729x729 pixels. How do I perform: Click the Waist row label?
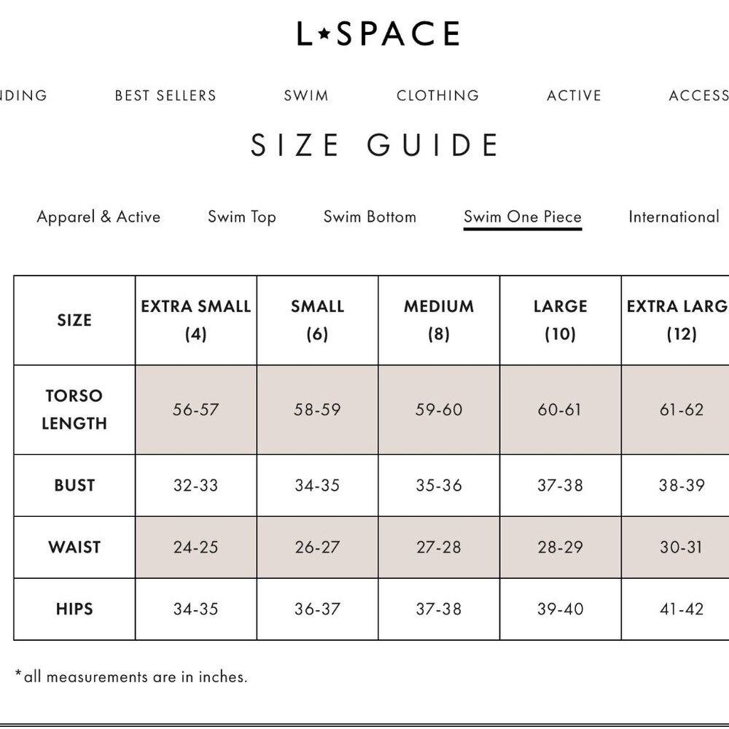pyautogui.click(x=74, y=547)
